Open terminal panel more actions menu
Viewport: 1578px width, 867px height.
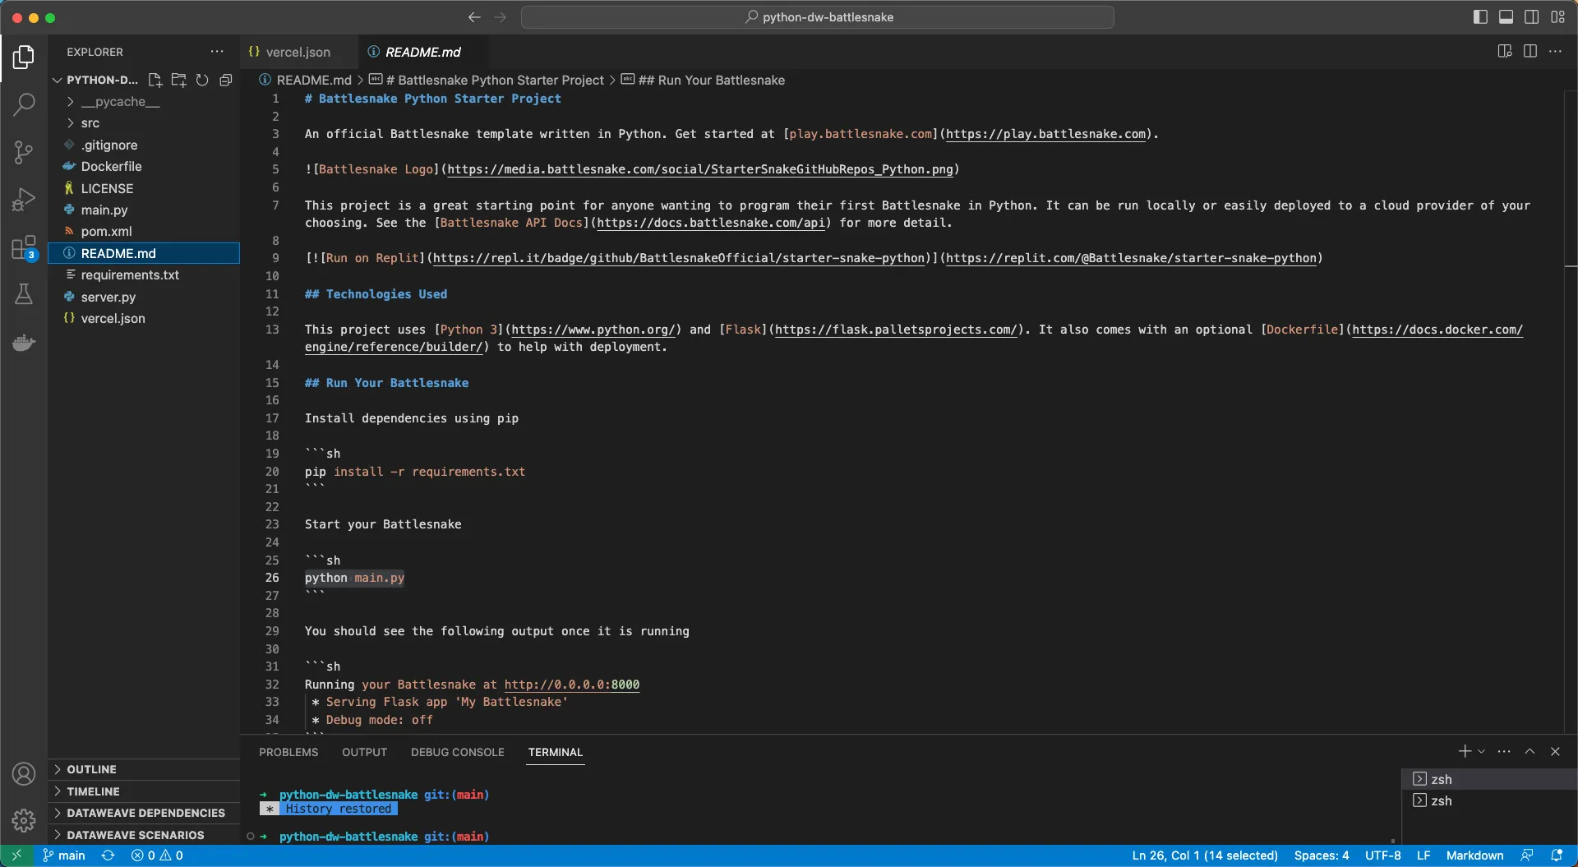(x=1504, y=752)
